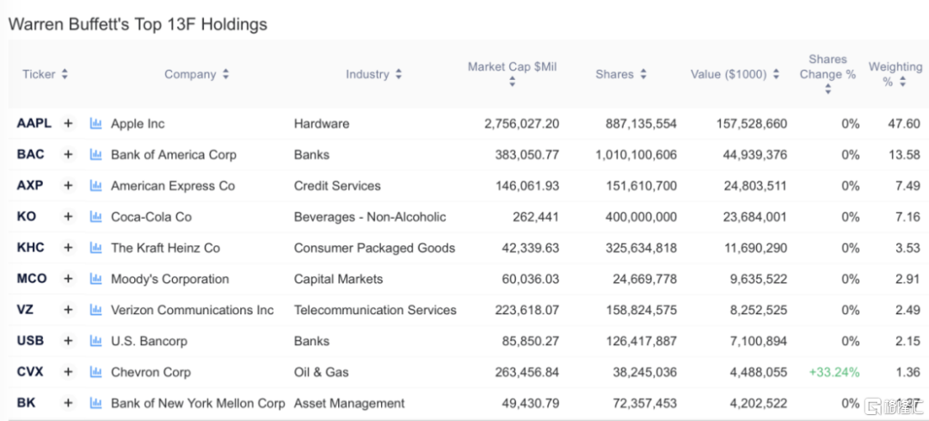The width and height of the screenshot is (929, 421).
Task: Click the Beverages - Non-Alcoholic industry cell
Action: (x=370, y=217)
